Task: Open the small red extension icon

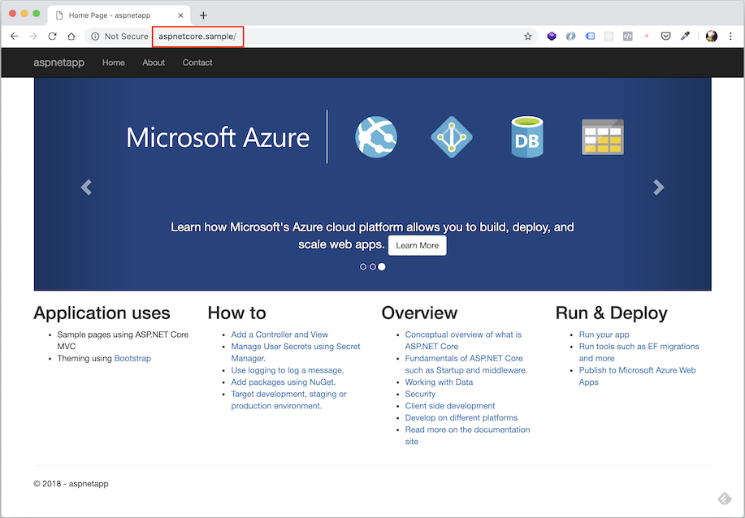Action: point(647,36)
